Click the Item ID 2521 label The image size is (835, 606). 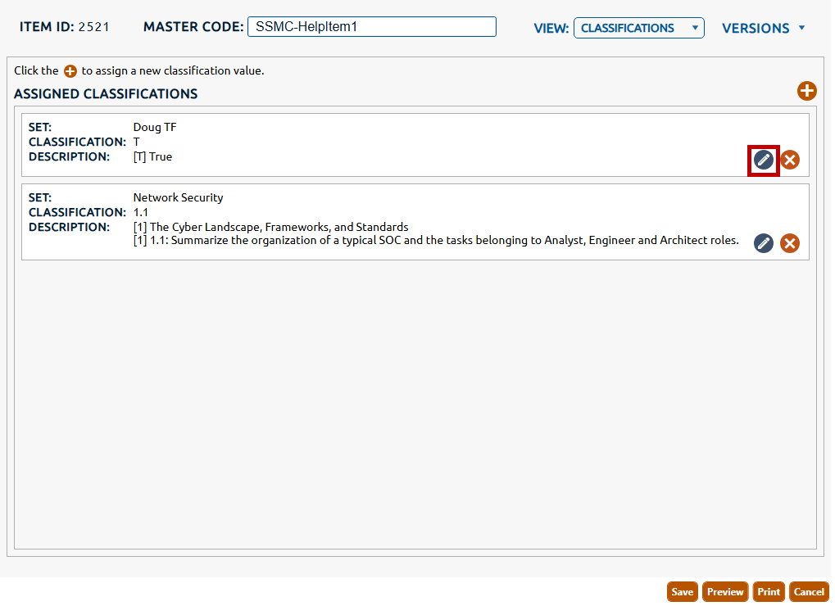click(65, 27)
